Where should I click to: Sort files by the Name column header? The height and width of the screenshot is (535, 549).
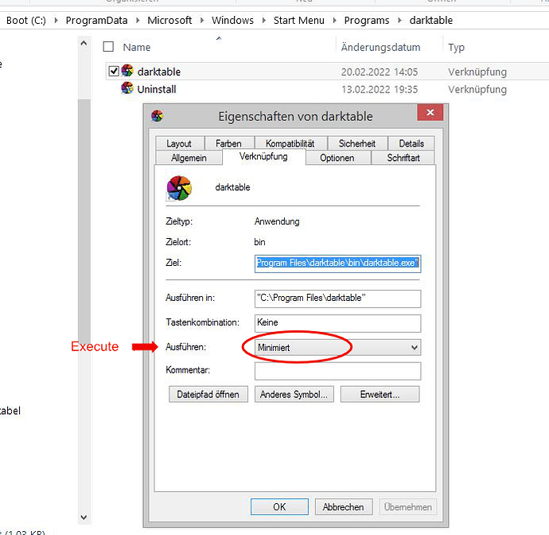[x=137, y=47]
